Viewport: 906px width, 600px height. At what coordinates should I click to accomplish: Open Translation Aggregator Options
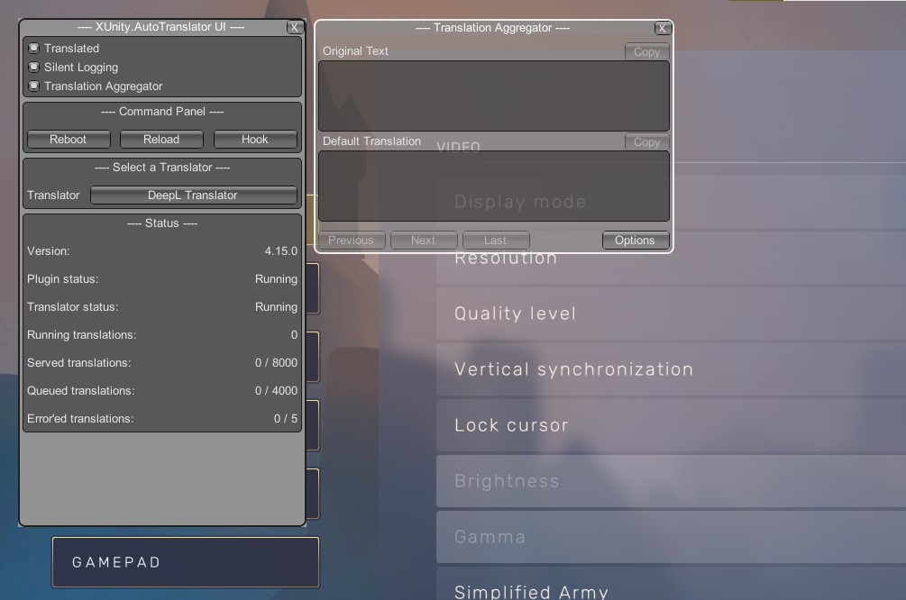(635, 241)
